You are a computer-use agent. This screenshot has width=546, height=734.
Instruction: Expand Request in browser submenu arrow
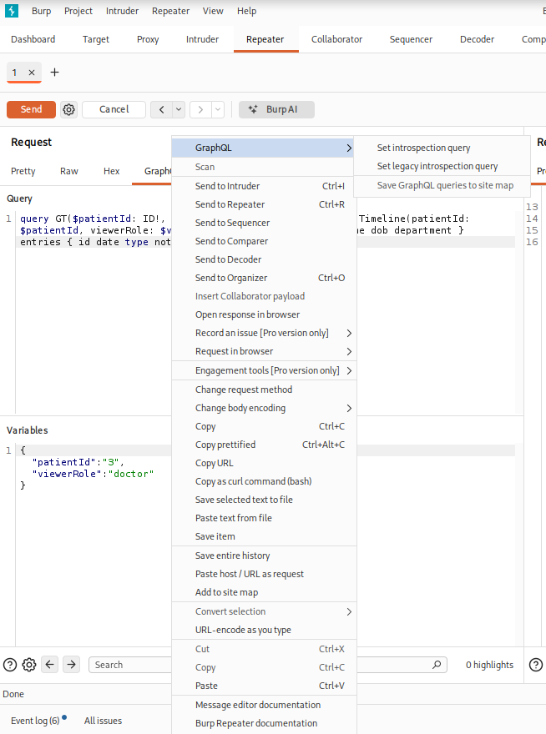[x=349, y=351]
